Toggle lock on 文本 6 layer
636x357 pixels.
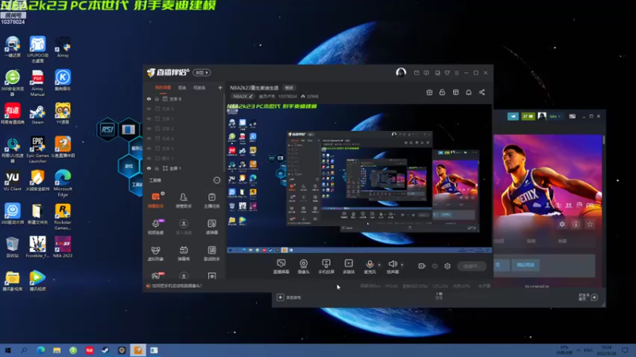click(157, 98)
